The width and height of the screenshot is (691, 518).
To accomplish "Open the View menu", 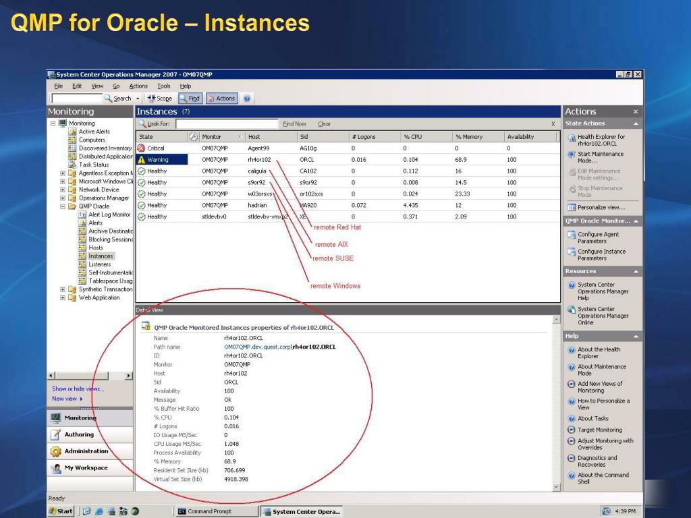I will [x=97, y=86].
